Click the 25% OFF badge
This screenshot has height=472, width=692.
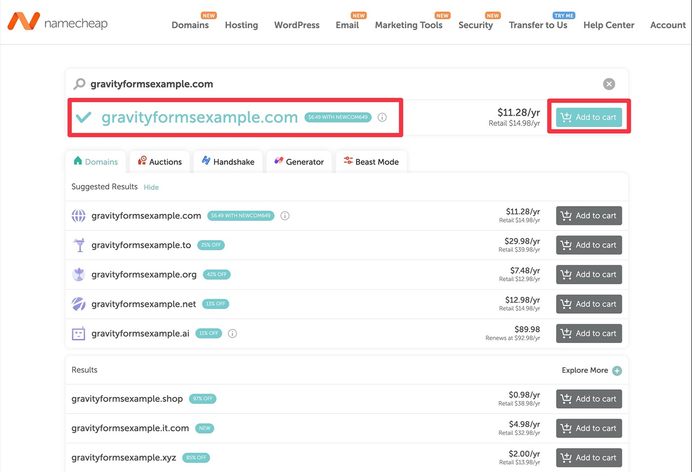[x=211, y=245]
